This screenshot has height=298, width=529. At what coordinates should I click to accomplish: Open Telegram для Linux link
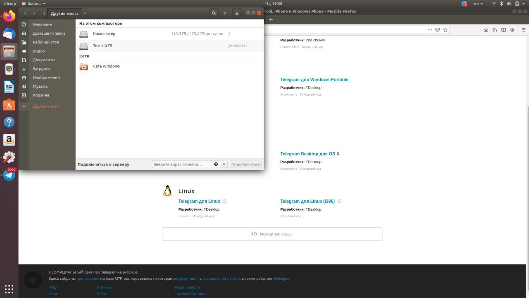click(x=199, y=201)
